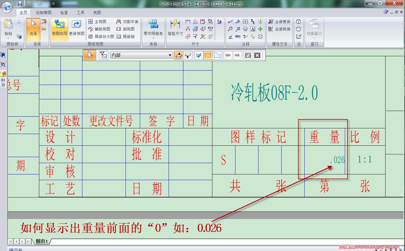The height and width of the screenshot is (251, 405).
Task: Open the selection filter options icon
Action: click(103, 55)
